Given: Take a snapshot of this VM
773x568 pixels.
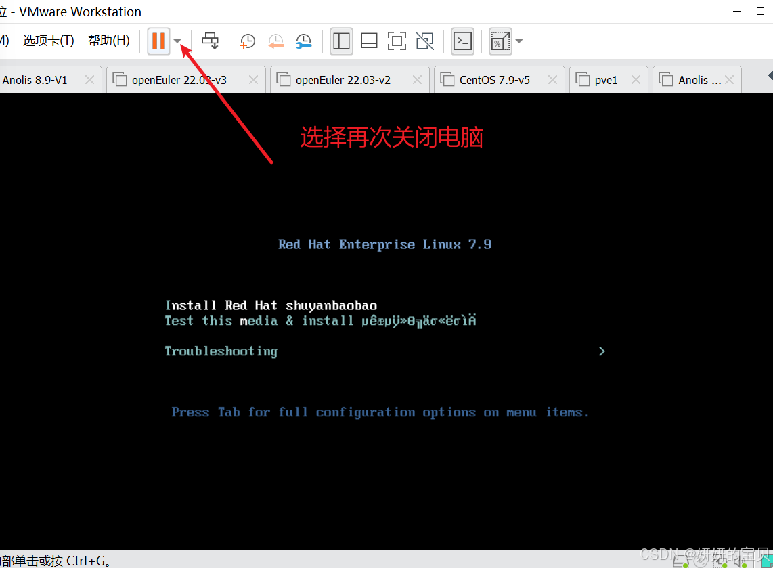Looking at the screenshot, I should click(247, 41).
